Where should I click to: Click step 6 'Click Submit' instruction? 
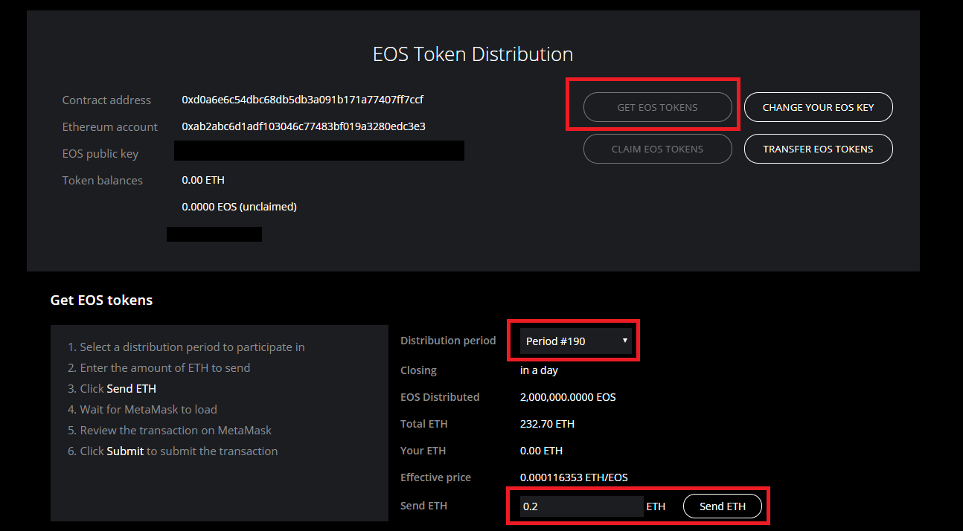click(173, 451)
